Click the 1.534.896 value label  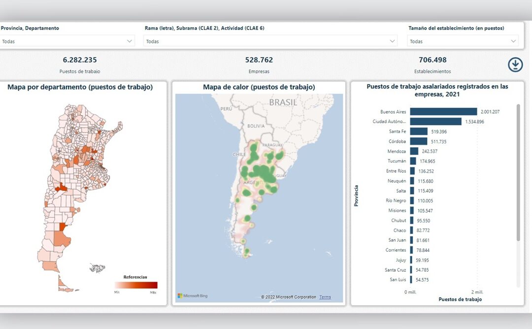(x=474, y=122)
